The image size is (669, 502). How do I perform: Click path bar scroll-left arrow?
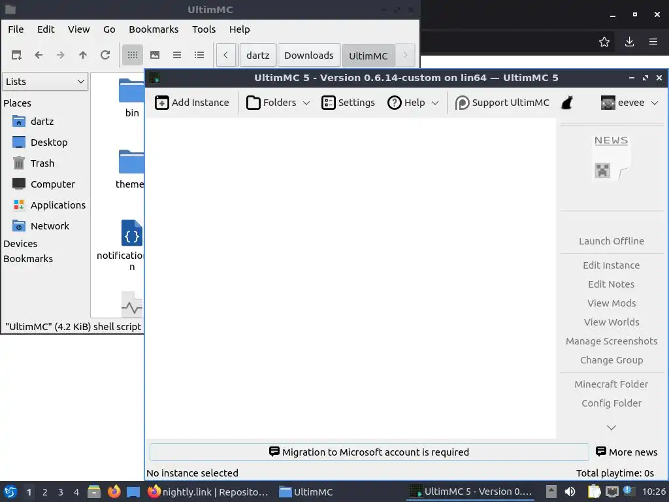click(x=225, y=55)
